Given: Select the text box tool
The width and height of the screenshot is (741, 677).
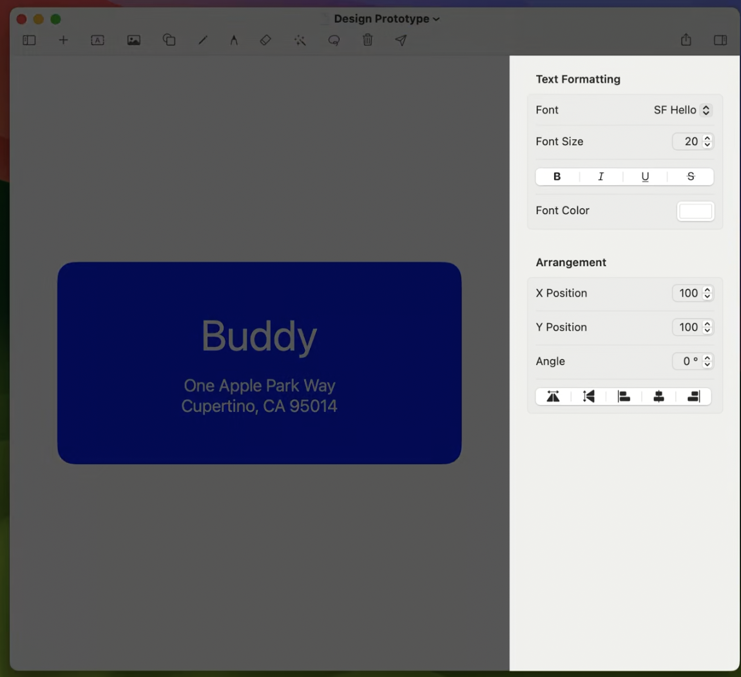Looking at the screenshot, I should 97,40.
